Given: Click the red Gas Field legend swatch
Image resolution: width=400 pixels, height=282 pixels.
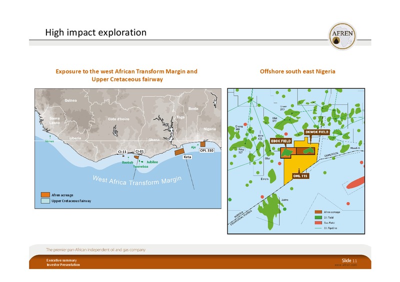Looking at the screenshot, I should 318,223.
